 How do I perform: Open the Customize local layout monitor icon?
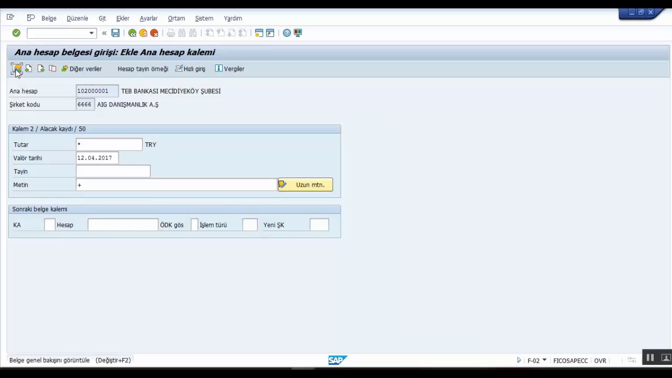[x=298, y=33]
